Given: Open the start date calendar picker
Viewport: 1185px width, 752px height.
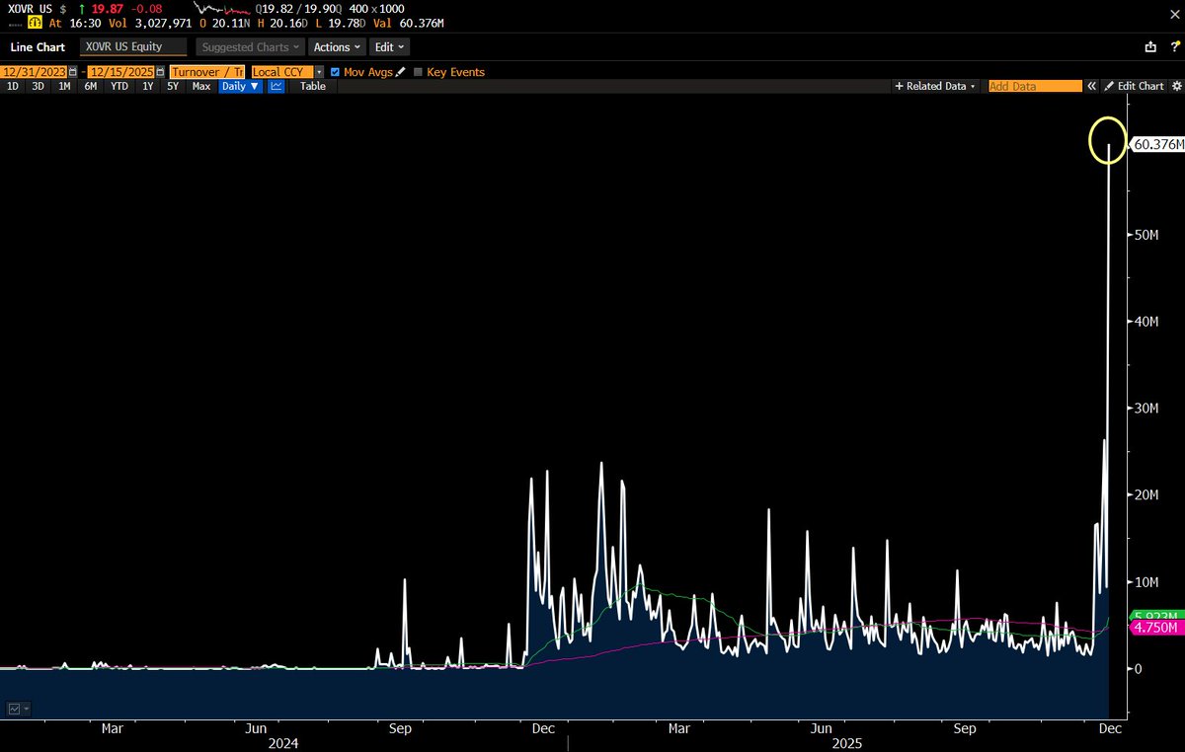Looking at the screenshot, I should coord(73,72).
